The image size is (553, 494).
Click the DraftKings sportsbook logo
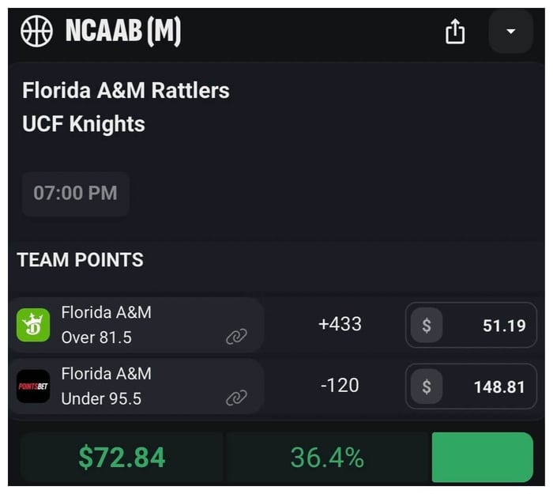click(33, 325)
